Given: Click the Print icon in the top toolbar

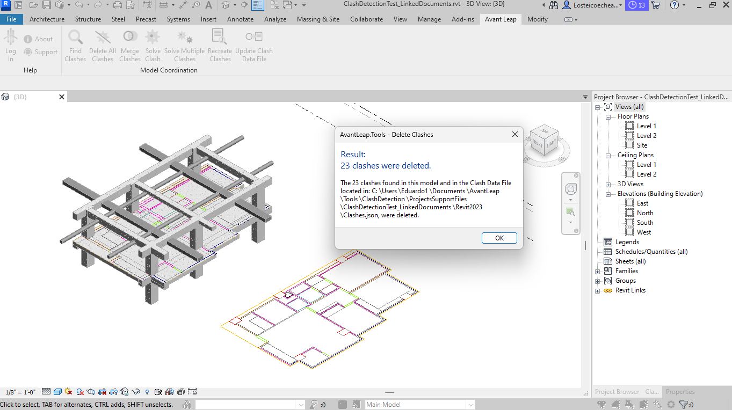Looking at the screenshot, I should coord(117,5).
